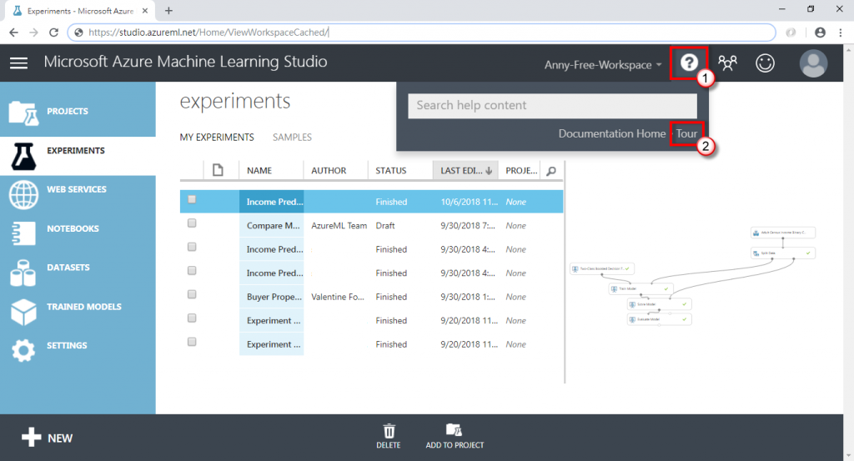This screenshot has height=461, width=854.
Task: Open a new browser tab
Action: point(168,10)
